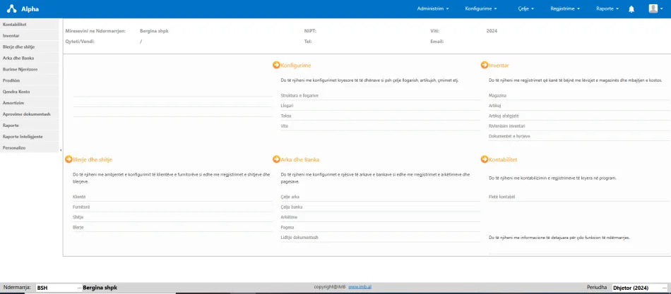Open the Rivlerësim inventari link

coord(506,126)
